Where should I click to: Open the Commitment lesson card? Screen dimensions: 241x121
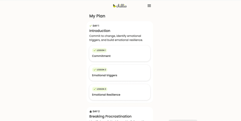(x=120, y=53)
